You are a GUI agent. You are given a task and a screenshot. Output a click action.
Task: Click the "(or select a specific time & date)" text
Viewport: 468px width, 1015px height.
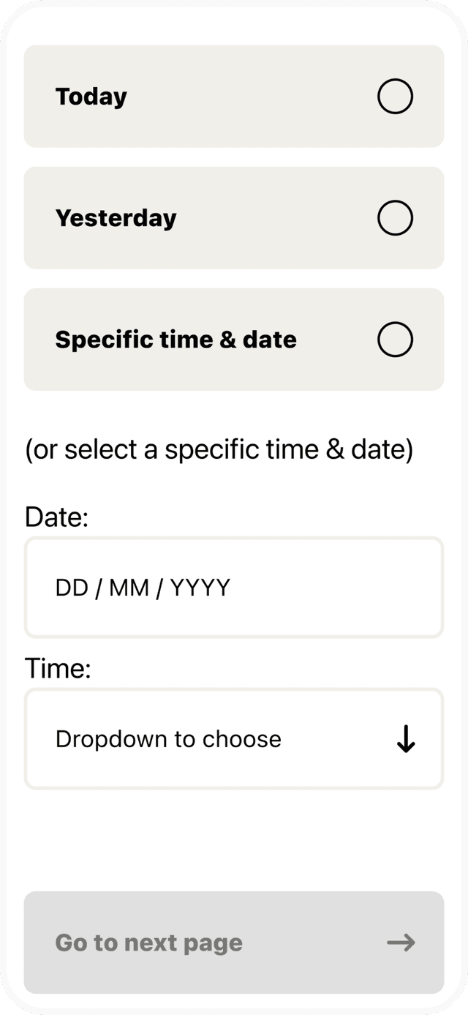click(x=219, y=450)
